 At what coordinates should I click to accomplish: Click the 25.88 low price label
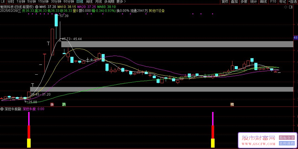click(32, 102)
